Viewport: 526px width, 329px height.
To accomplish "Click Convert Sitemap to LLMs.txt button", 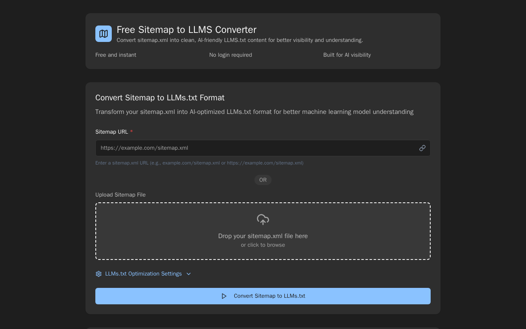I will 263,296.
